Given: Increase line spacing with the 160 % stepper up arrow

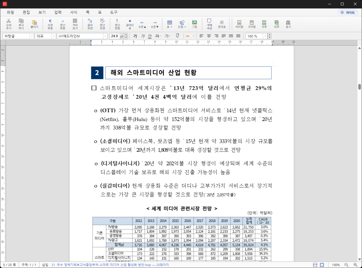Looking at the screenshot, I should [x=269, y=35].
